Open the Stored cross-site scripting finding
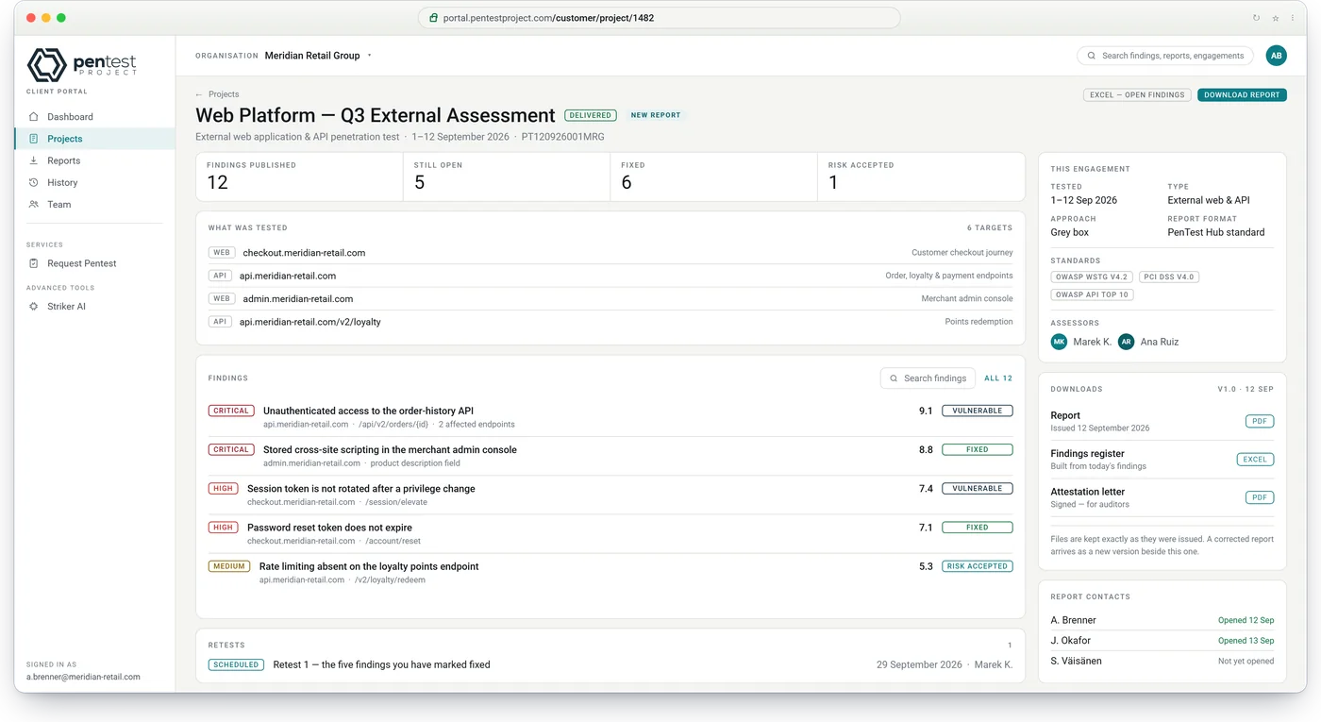The width and height of the screenshot is (1321, 722). 610,456
